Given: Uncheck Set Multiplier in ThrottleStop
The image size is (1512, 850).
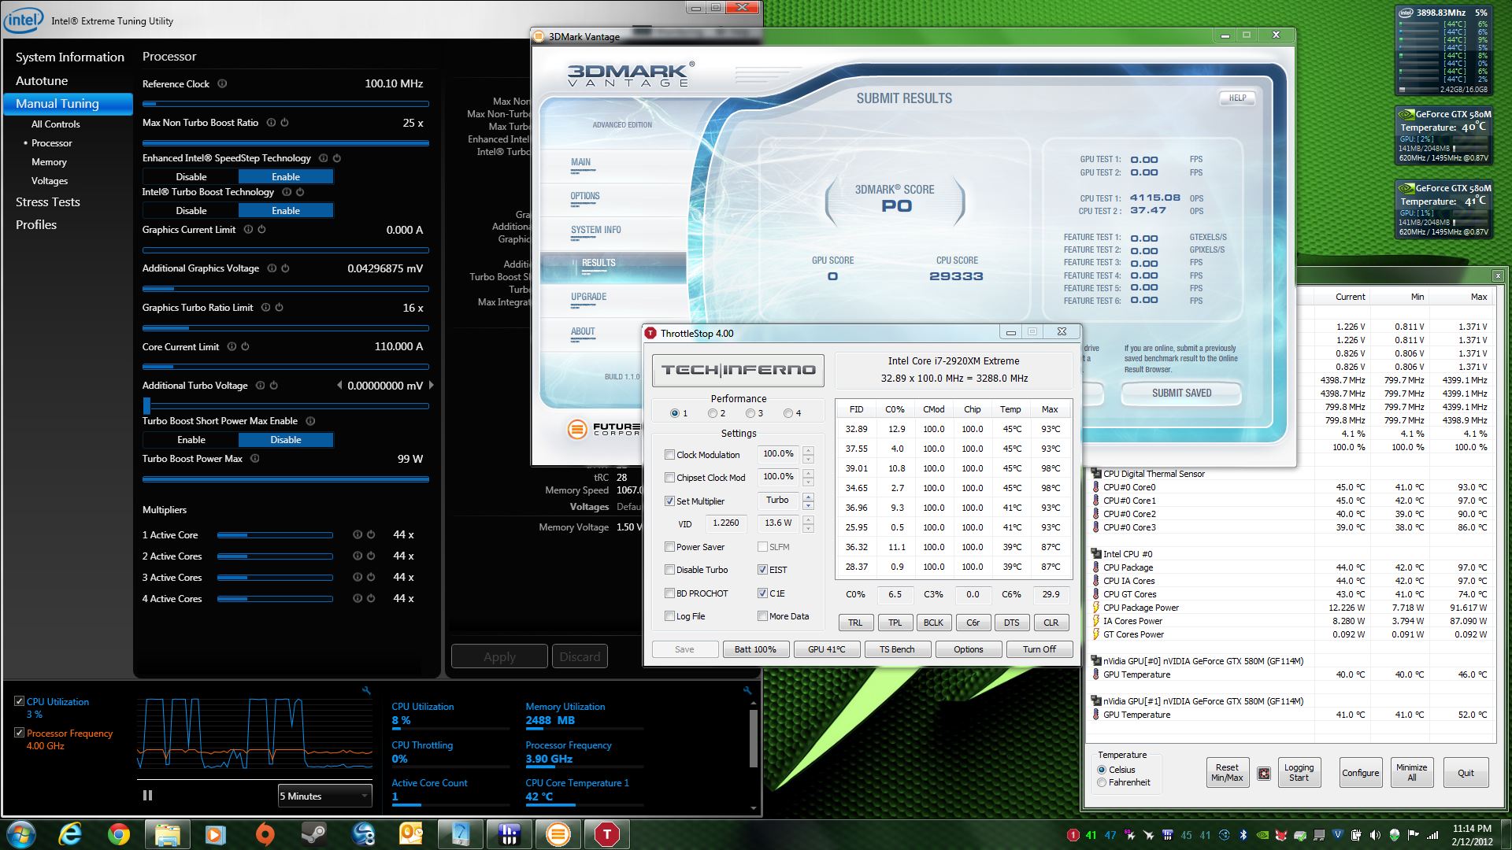Looking at the screenshot, I should 669,501.
